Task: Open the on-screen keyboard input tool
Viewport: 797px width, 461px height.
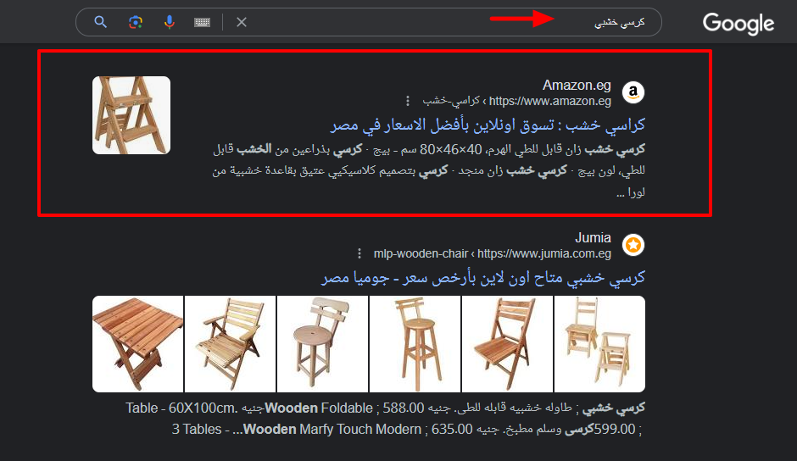Action: pyautogui.click(x=203, y=22)
